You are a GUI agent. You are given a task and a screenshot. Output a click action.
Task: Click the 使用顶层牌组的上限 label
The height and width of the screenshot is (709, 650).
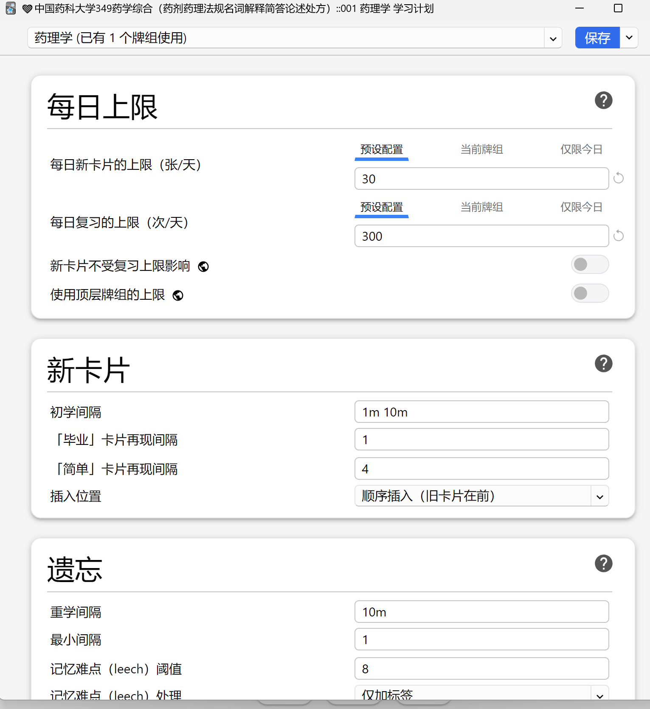107,295
